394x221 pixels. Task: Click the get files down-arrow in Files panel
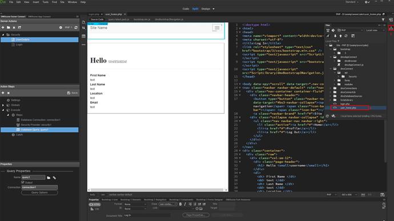(335, 36)
